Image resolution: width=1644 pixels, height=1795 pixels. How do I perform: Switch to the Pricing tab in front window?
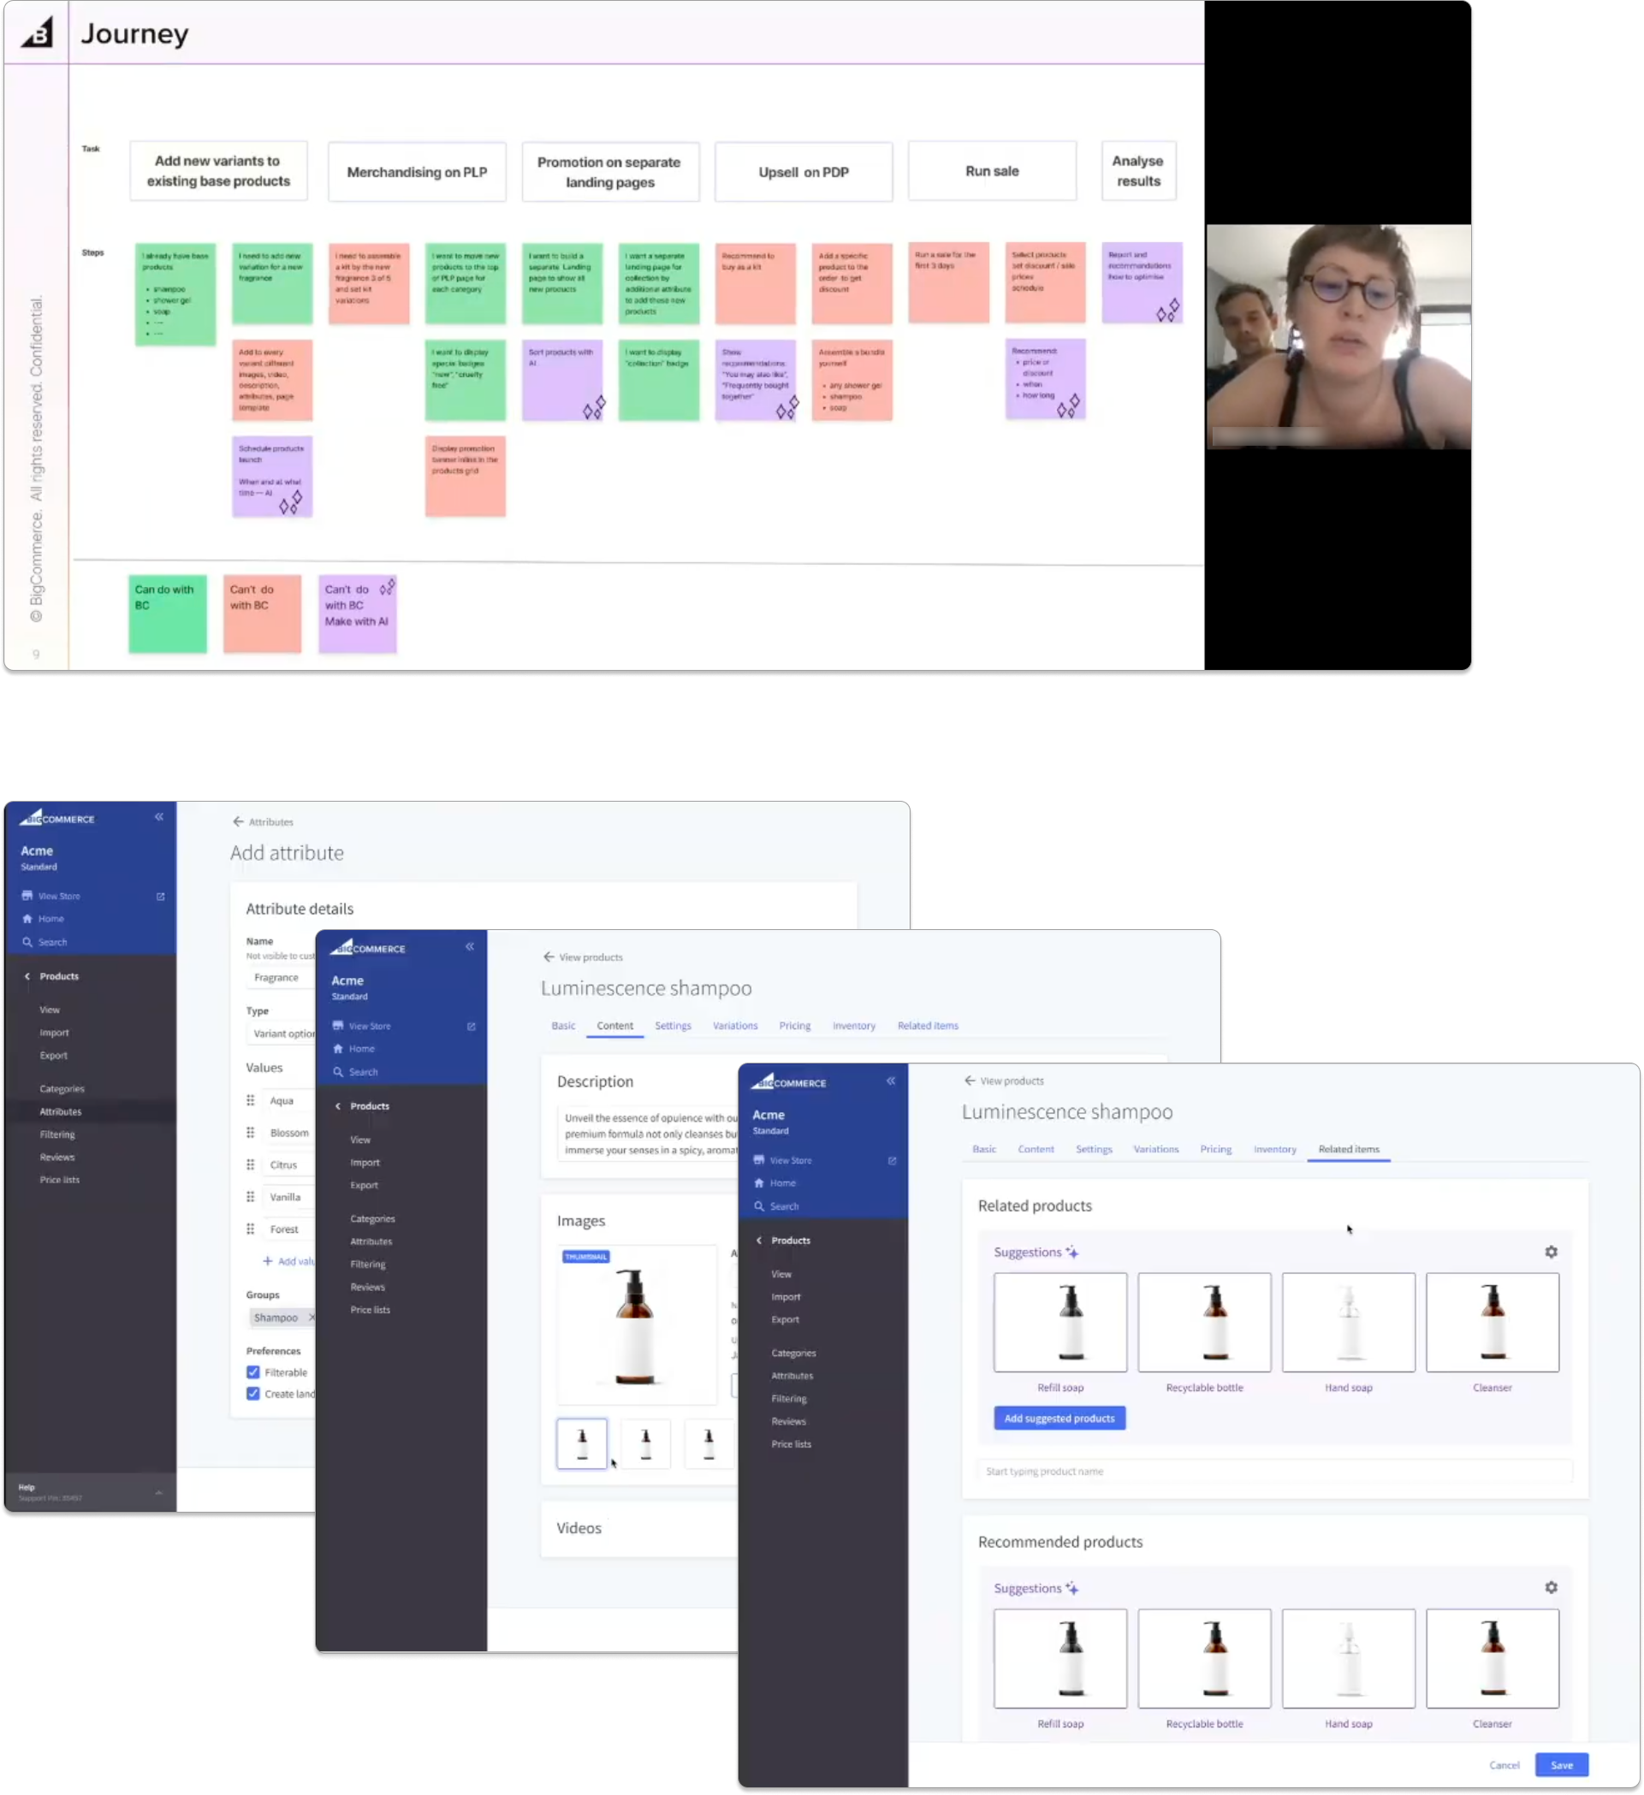pyautogui.click(x=1214, y=1150)
